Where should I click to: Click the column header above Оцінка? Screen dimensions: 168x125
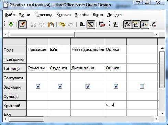(116, 42)
